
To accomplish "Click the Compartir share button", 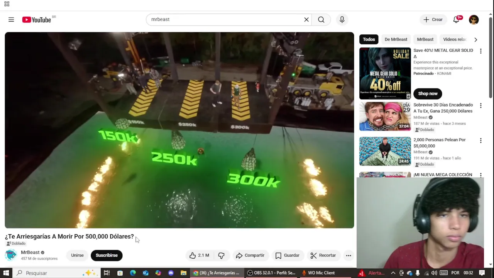I will 250,255.
